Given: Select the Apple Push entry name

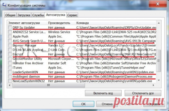Looking at the screenshot, I should tap(20, 36).
